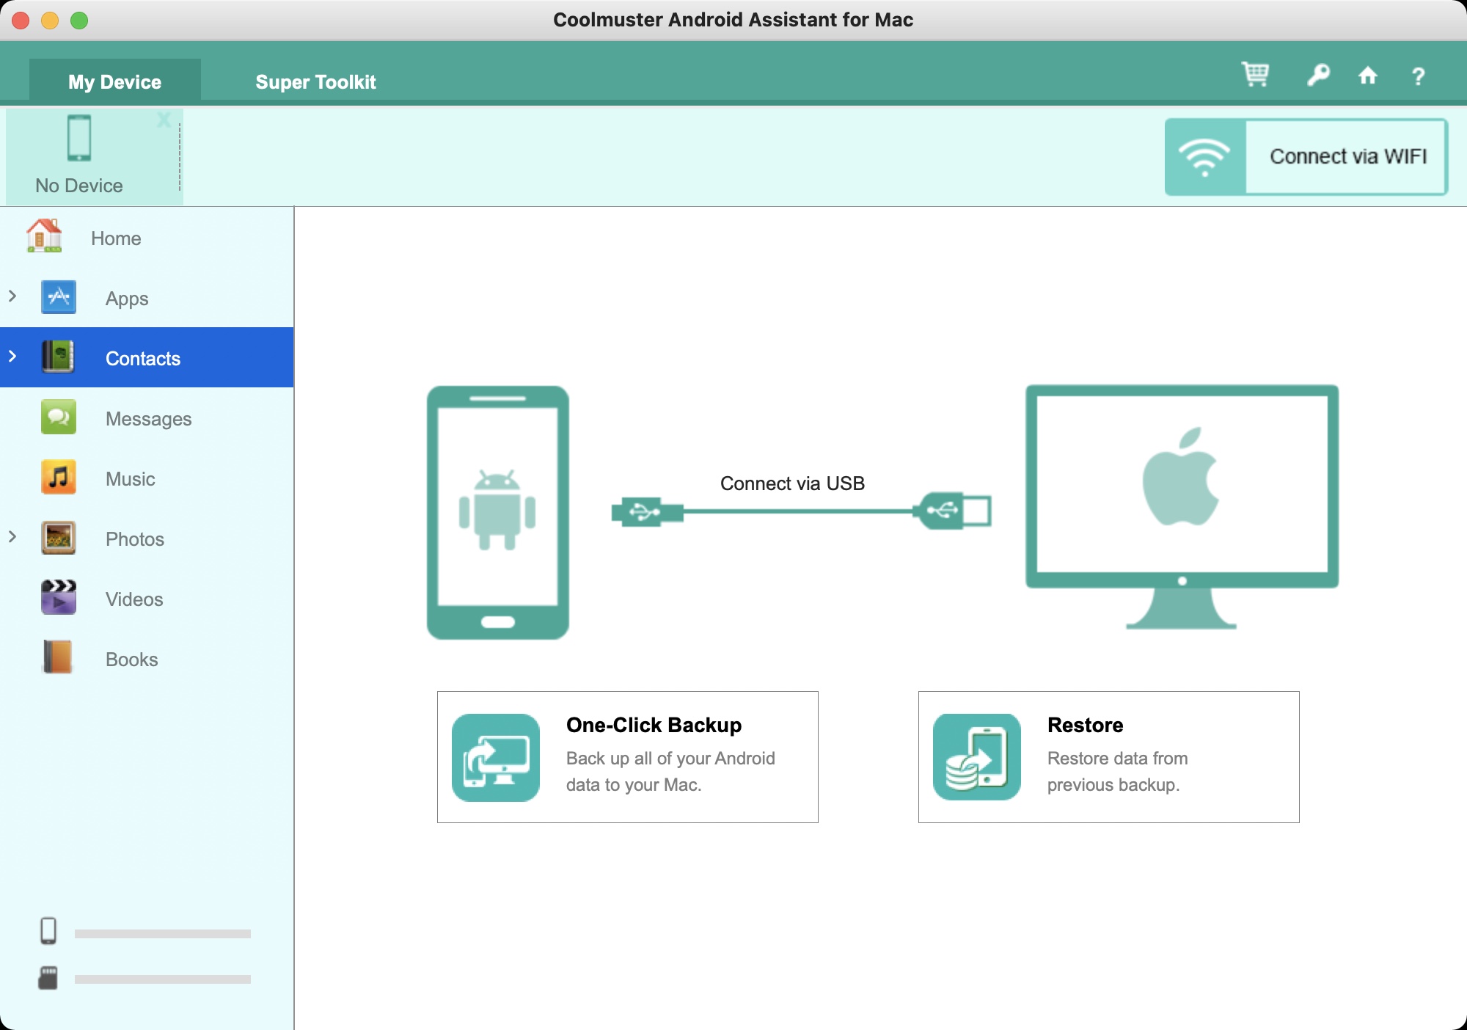This screenshot has height=1030, width=1467.
Task: Expand the Photos category chevron
Action: click(x=12, y=537)
